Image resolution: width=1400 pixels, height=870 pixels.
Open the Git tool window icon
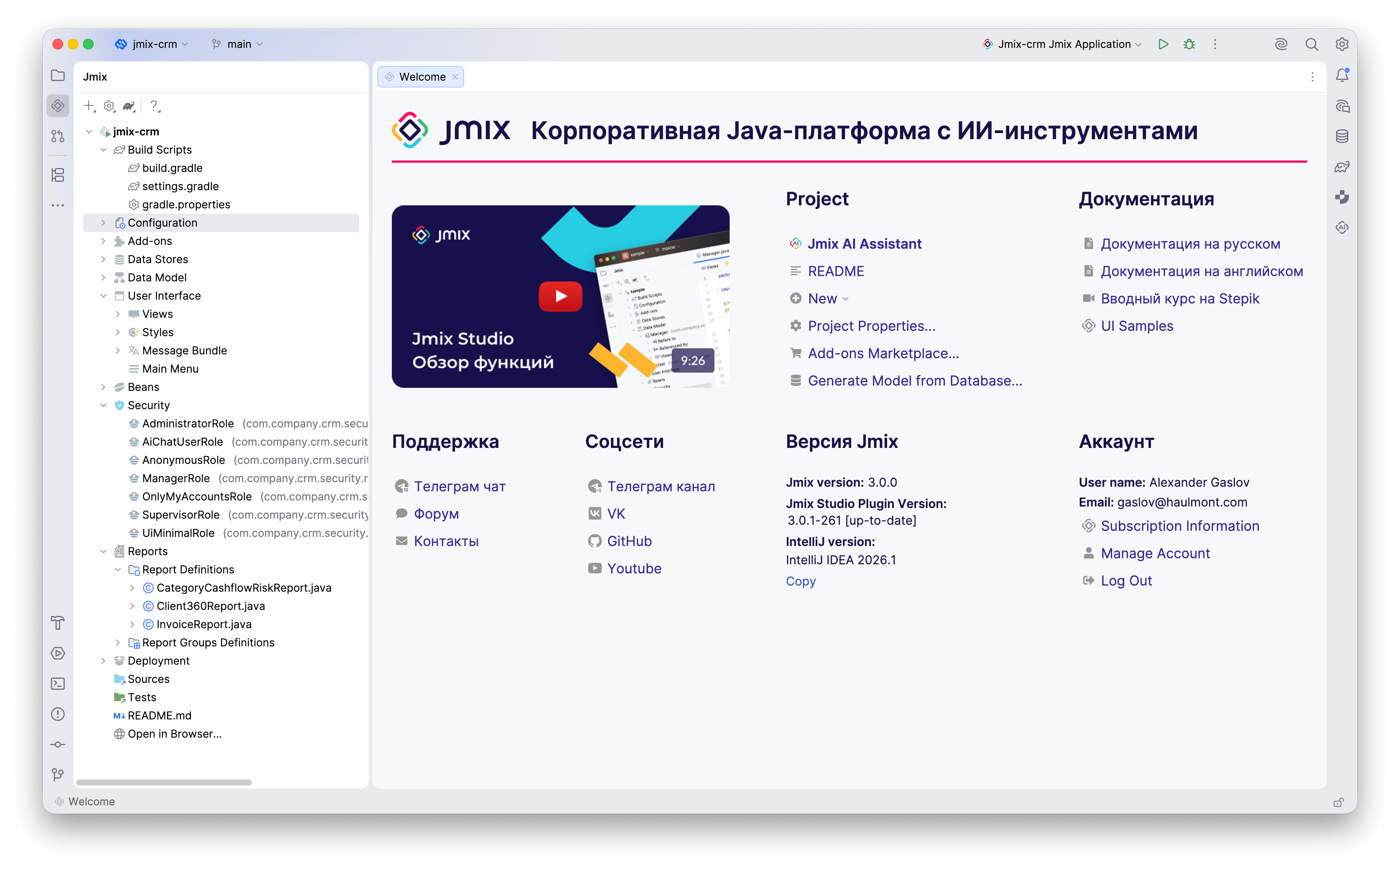57,775
